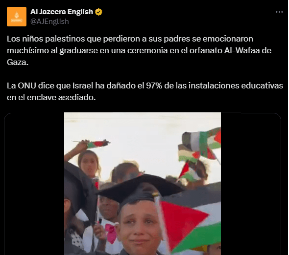This screenshot has height=255, width=289.
Task: Open the orange Al Jazeera profile avatar
Action: tap(17, 17)
